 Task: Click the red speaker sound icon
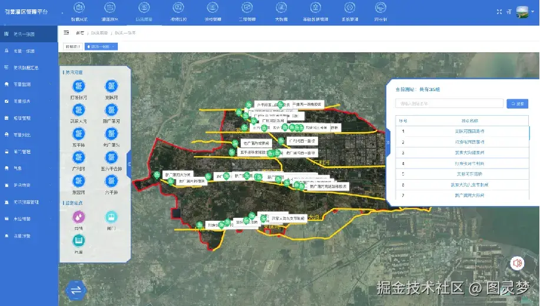517,263
